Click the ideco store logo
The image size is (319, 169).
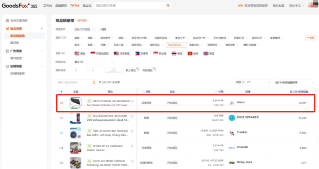coord(232,103)
